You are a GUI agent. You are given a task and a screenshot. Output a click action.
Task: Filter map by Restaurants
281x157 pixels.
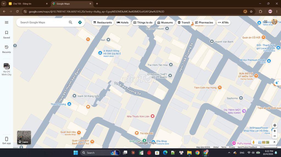pyautogui.click(x=103, y=22)
